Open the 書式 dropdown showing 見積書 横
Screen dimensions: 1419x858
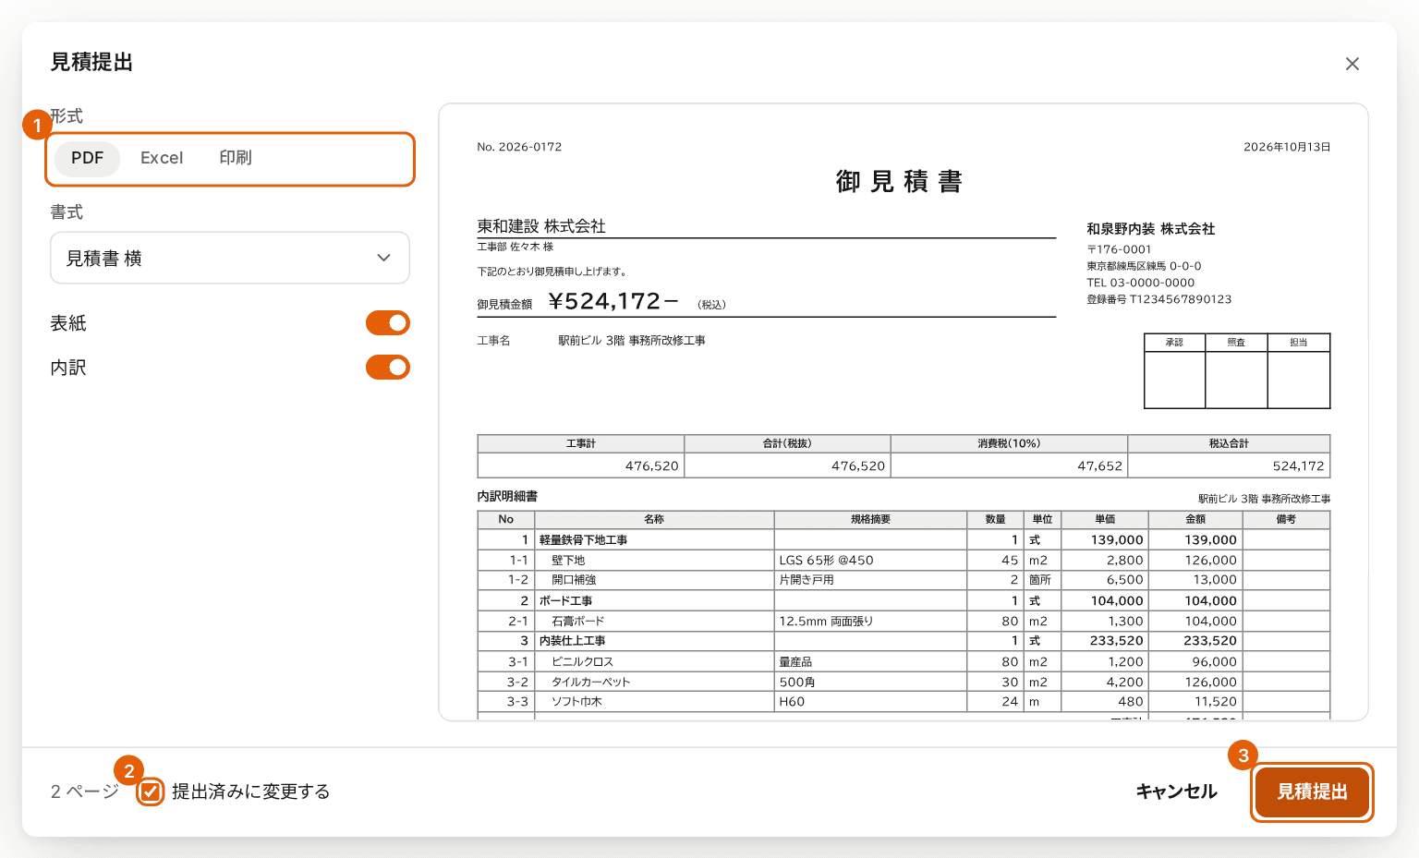[x=230, y=258]
